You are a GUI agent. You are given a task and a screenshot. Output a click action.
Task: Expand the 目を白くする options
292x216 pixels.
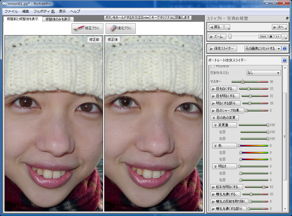pyautogui.click(x=224, y=88)
